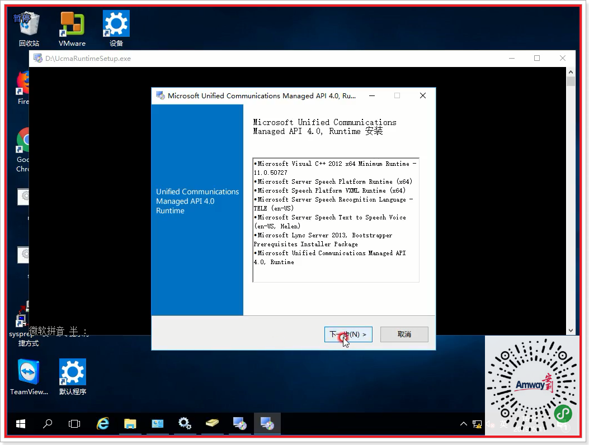
Task: Select the Speech Recognition Language TELE line
Action: (333, 204)
